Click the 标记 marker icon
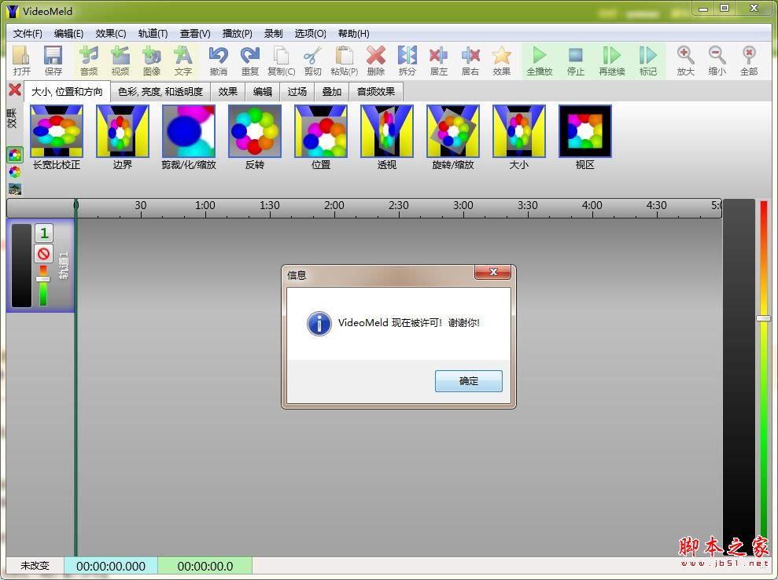This screenshot has width=778, height=580. (x=647, y=61)
